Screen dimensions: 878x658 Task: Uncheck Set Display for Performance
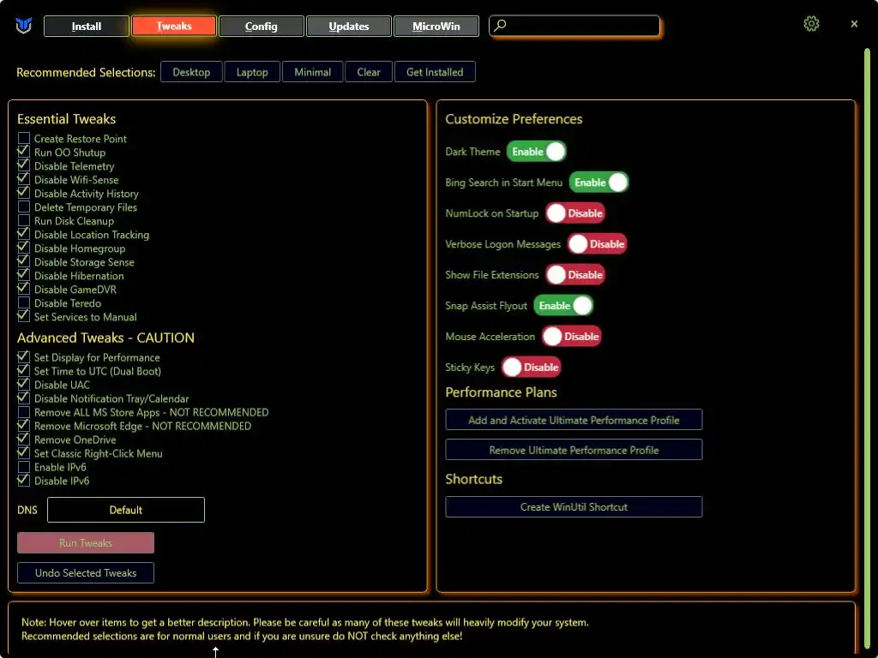(x=23, y=357)
